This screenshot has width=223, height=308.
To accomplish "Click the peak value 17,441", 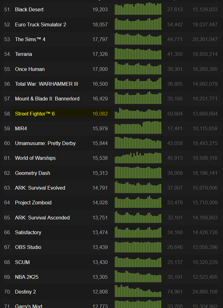I will [175, 128].
